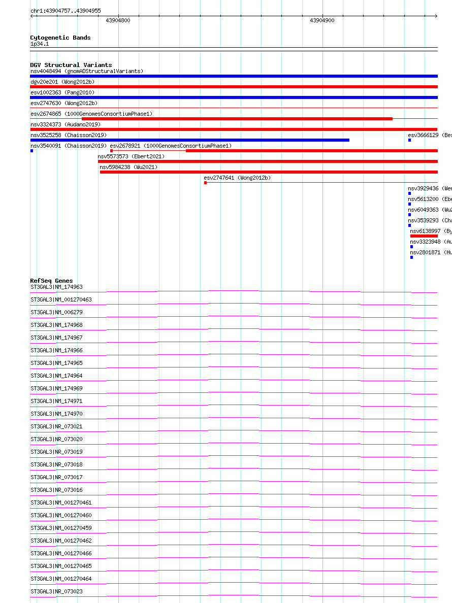
Task: Open transcript ST3GAL3|NM_174966
Action: click(56, 350)
